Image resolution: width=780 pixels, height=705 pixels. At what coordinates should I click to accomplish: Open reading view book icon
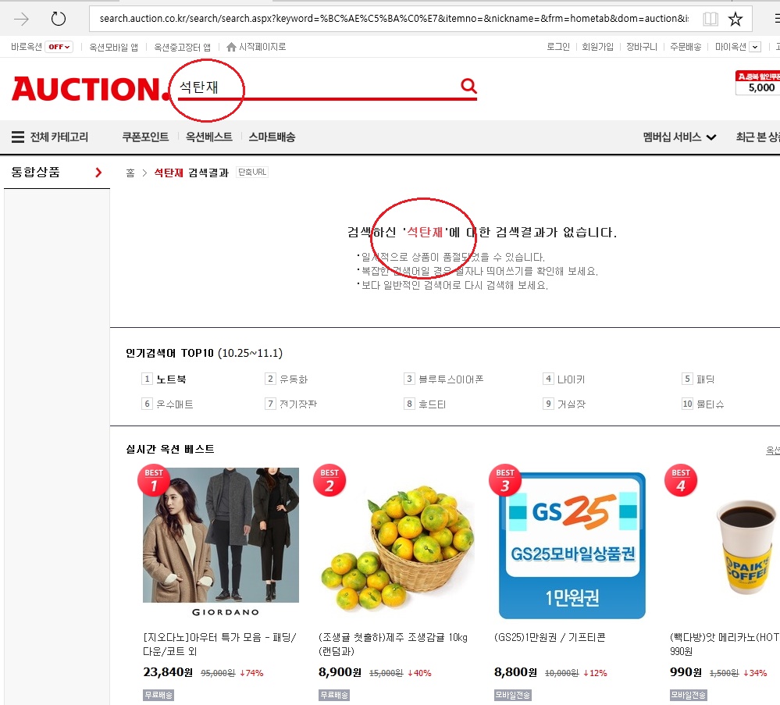[710, 19]
